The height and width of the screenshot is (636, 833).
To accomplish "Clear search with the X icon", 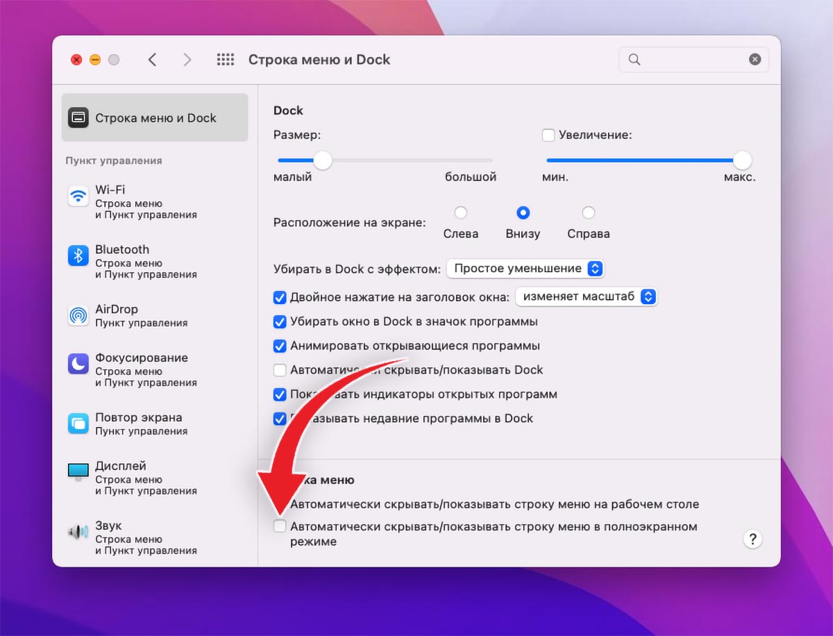I will coord(755,60).
